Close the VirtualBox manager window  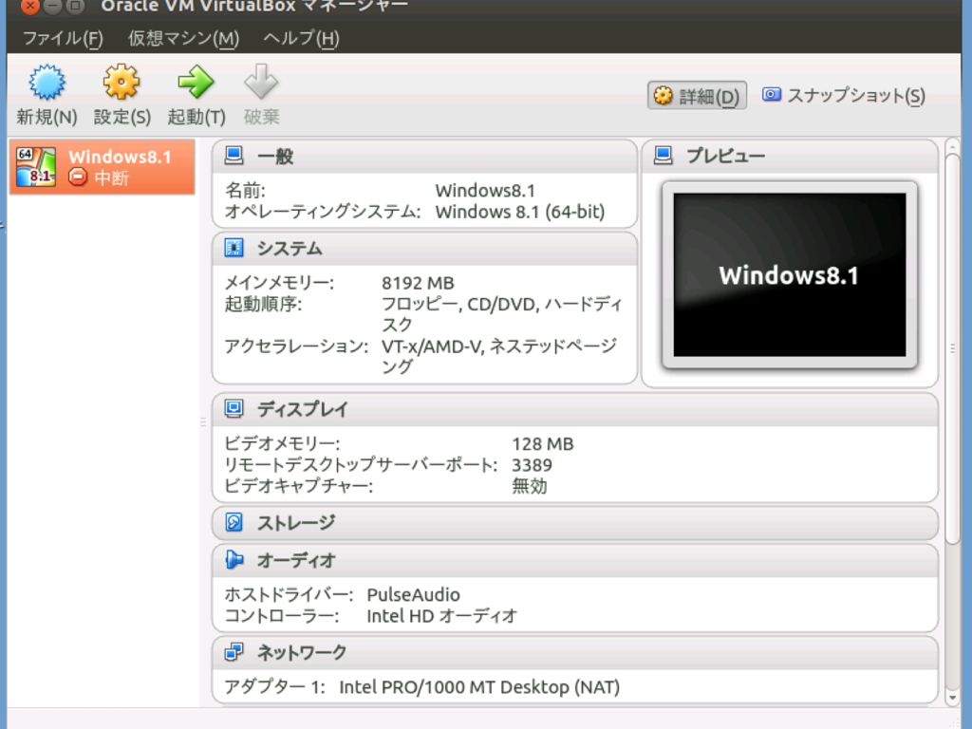29,7
